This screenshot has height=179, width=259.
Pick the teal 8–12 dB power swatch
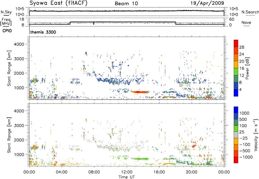click(236, 79)
